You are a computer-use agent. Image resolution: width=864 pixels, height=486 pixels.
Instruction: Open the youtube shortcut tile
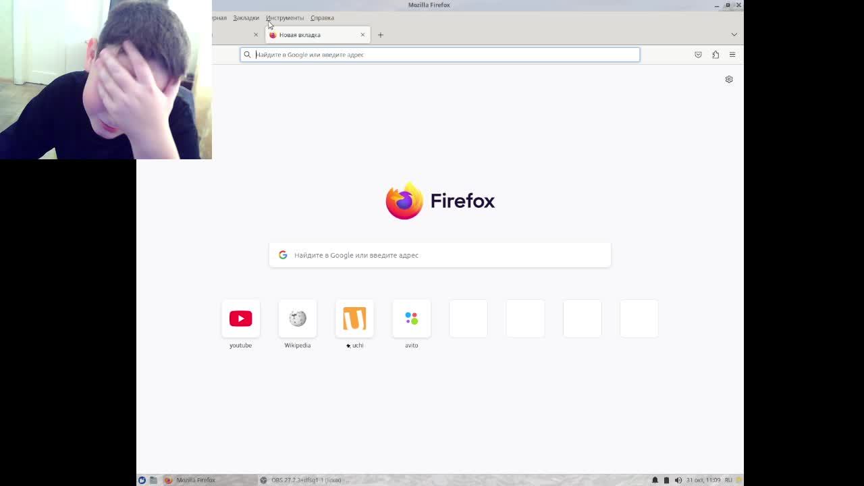coord(240,319)
